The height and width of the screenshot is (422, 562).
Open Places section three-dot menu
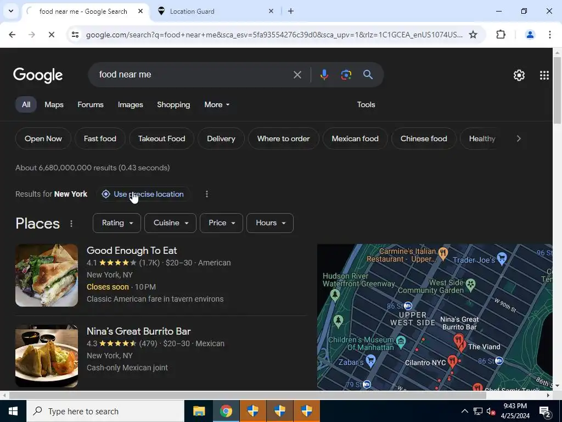71,224
